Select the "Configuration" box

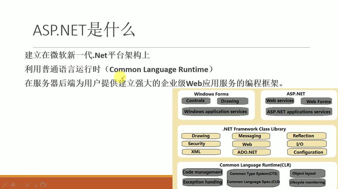307,152
